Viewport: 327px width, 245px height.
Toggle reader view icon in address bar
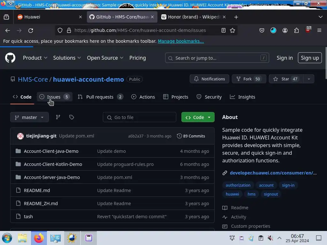(223, 30)
